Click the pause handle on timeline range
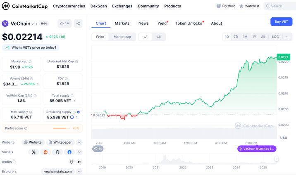Viewport: 296px width, 175px height. tap(277, 159)
